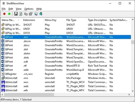Viewport: 135px width, 102px height.
Task: Click the Word icon on the .odt row
Action: tap(3, 61)
